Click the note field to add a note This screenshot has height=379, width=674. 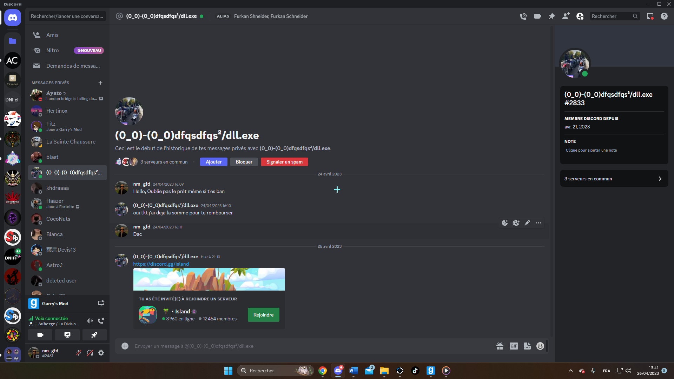tap(614, 150)
